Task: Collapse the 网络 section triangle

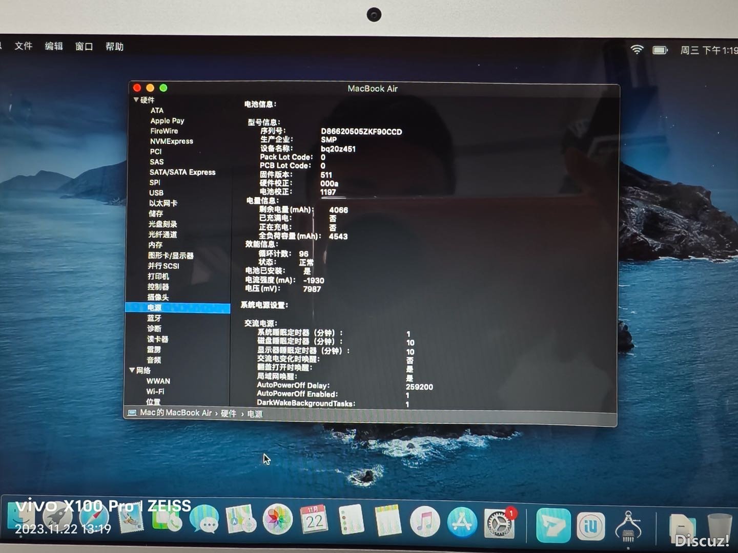Action: [x=132, y=370]
